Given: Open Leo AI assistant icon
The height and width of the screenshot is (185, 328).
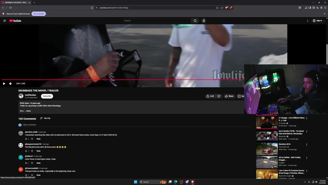Looking at the screenshot, I should click(317, 8).
